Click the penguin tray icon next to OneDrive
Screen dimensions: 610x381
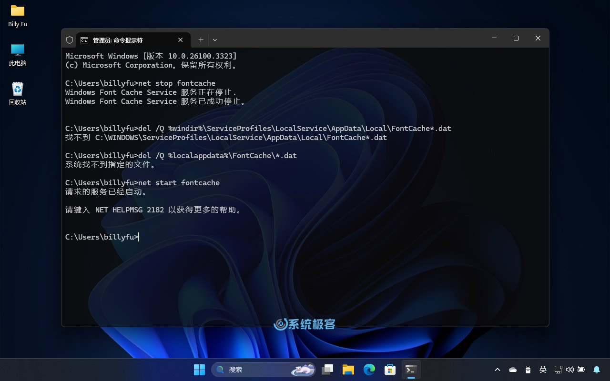point(528,370)
